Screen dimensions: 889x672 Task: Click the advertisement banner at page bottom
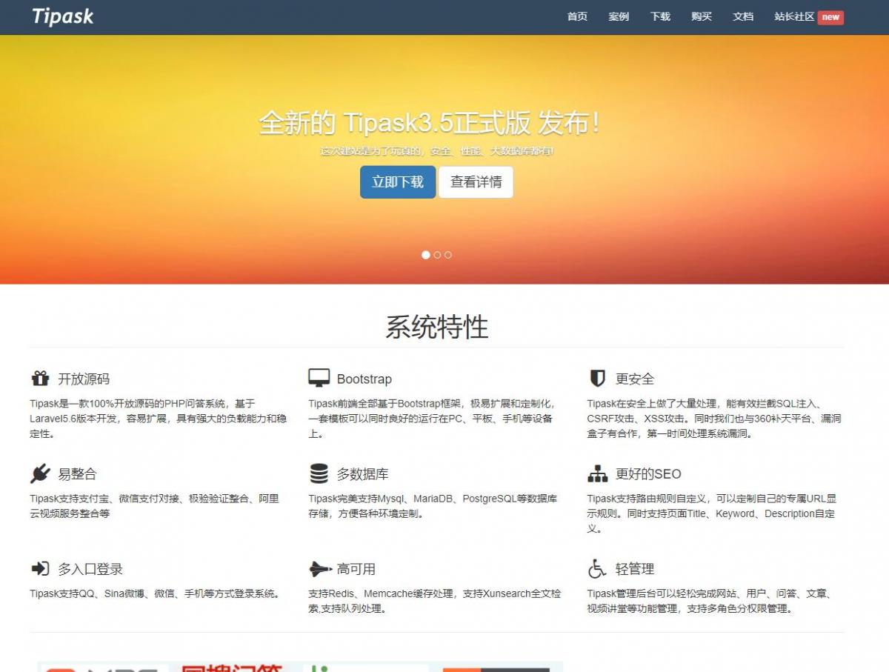(300, 666)
